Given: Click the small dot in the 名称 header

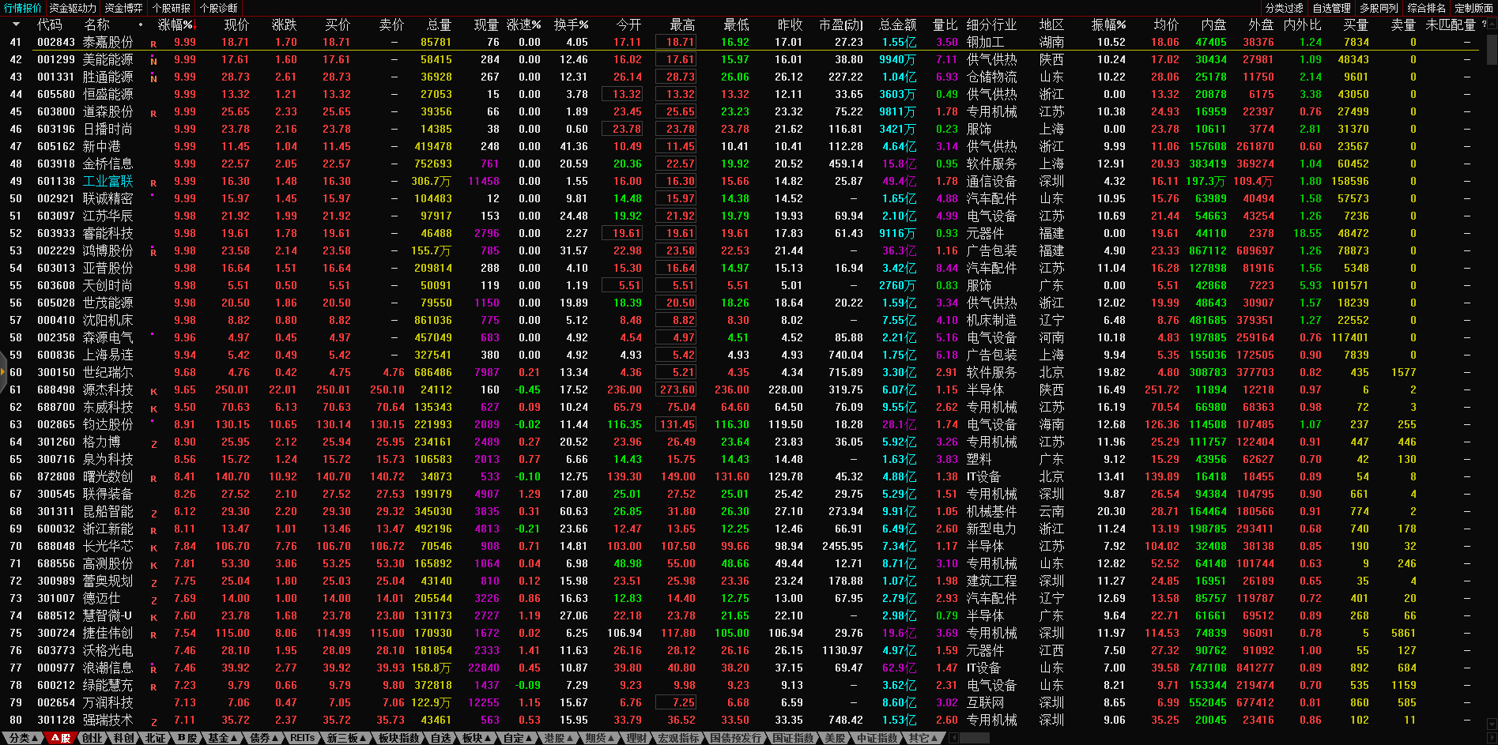Looking at the screenshot, I should point(141,25).
